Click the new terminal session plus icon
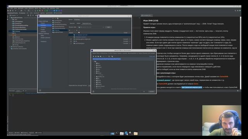 coord(23,91)
